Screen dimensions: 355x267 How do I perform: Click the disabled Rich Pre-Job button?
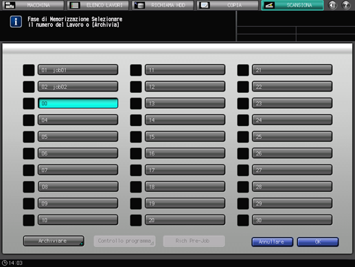click(x=194, y=241)
